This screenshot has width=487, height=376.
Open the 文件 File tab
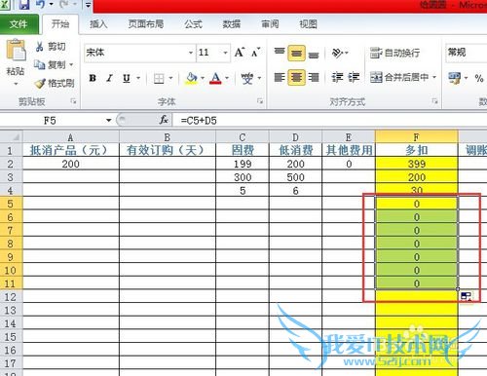[x=19, y=24]
